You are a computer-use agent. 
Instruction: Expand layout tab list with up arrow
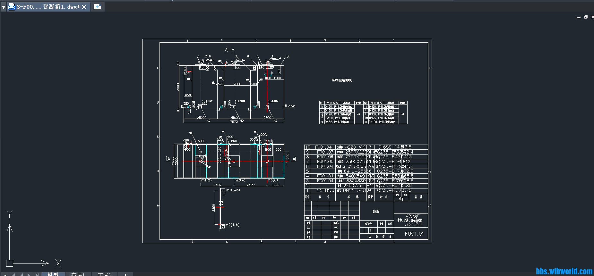tap(4, 274)
